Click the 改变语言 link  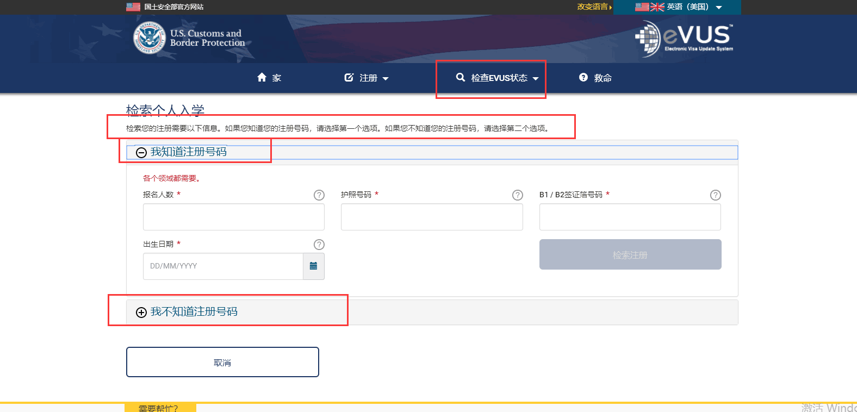point(594,7)
